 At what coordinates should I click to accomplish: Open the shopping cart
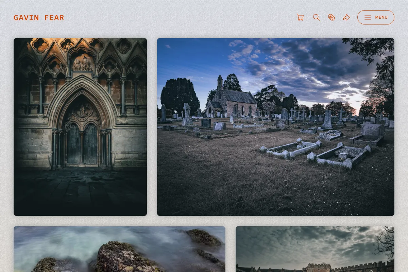(x=300, y=17)
